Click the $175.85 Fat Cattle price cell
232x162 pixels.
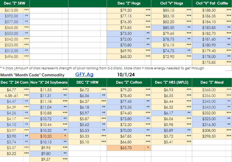pos(209,62)
